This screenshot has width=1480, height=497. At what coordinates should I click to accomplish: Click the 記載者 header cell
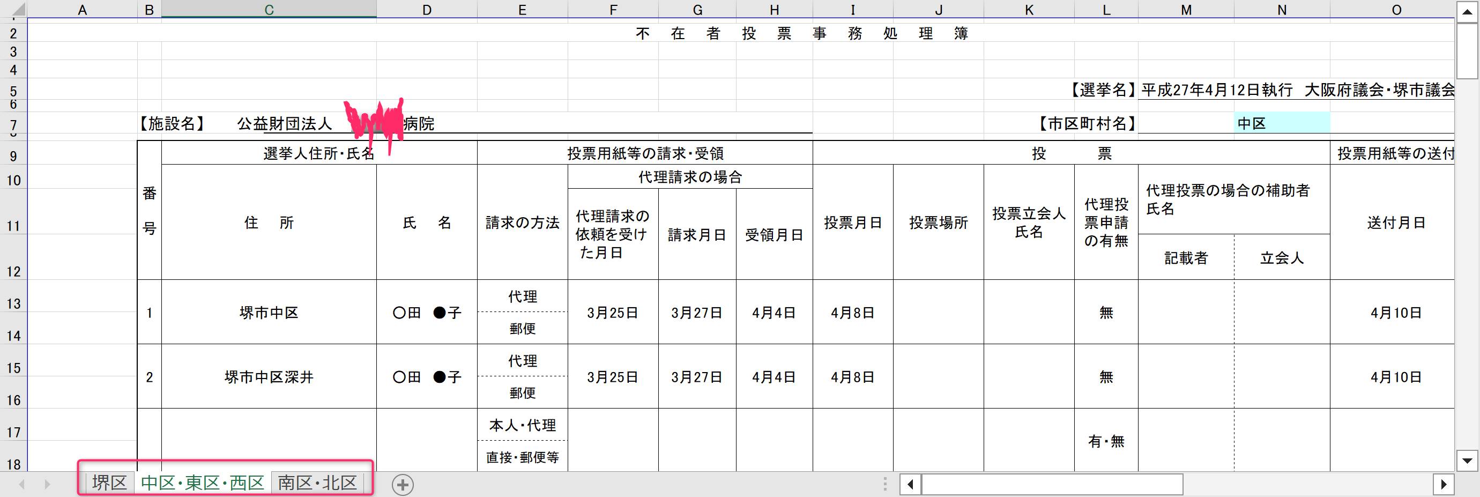coord(1186,258)
